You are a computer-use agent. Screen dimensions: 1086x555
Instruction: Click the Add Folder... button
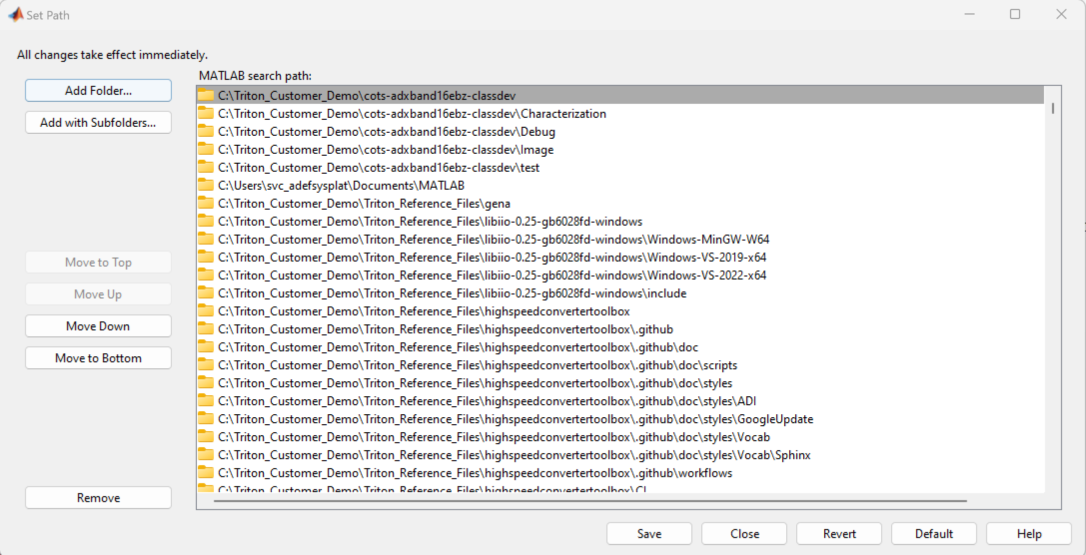(x=98, y=90)
